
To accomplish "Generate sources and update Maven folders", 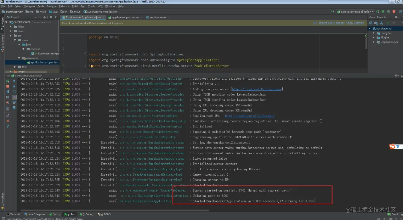I will coord(376,23).
